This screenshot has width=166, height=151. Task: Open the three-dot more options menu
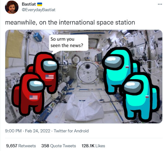(x=160, y=4)
